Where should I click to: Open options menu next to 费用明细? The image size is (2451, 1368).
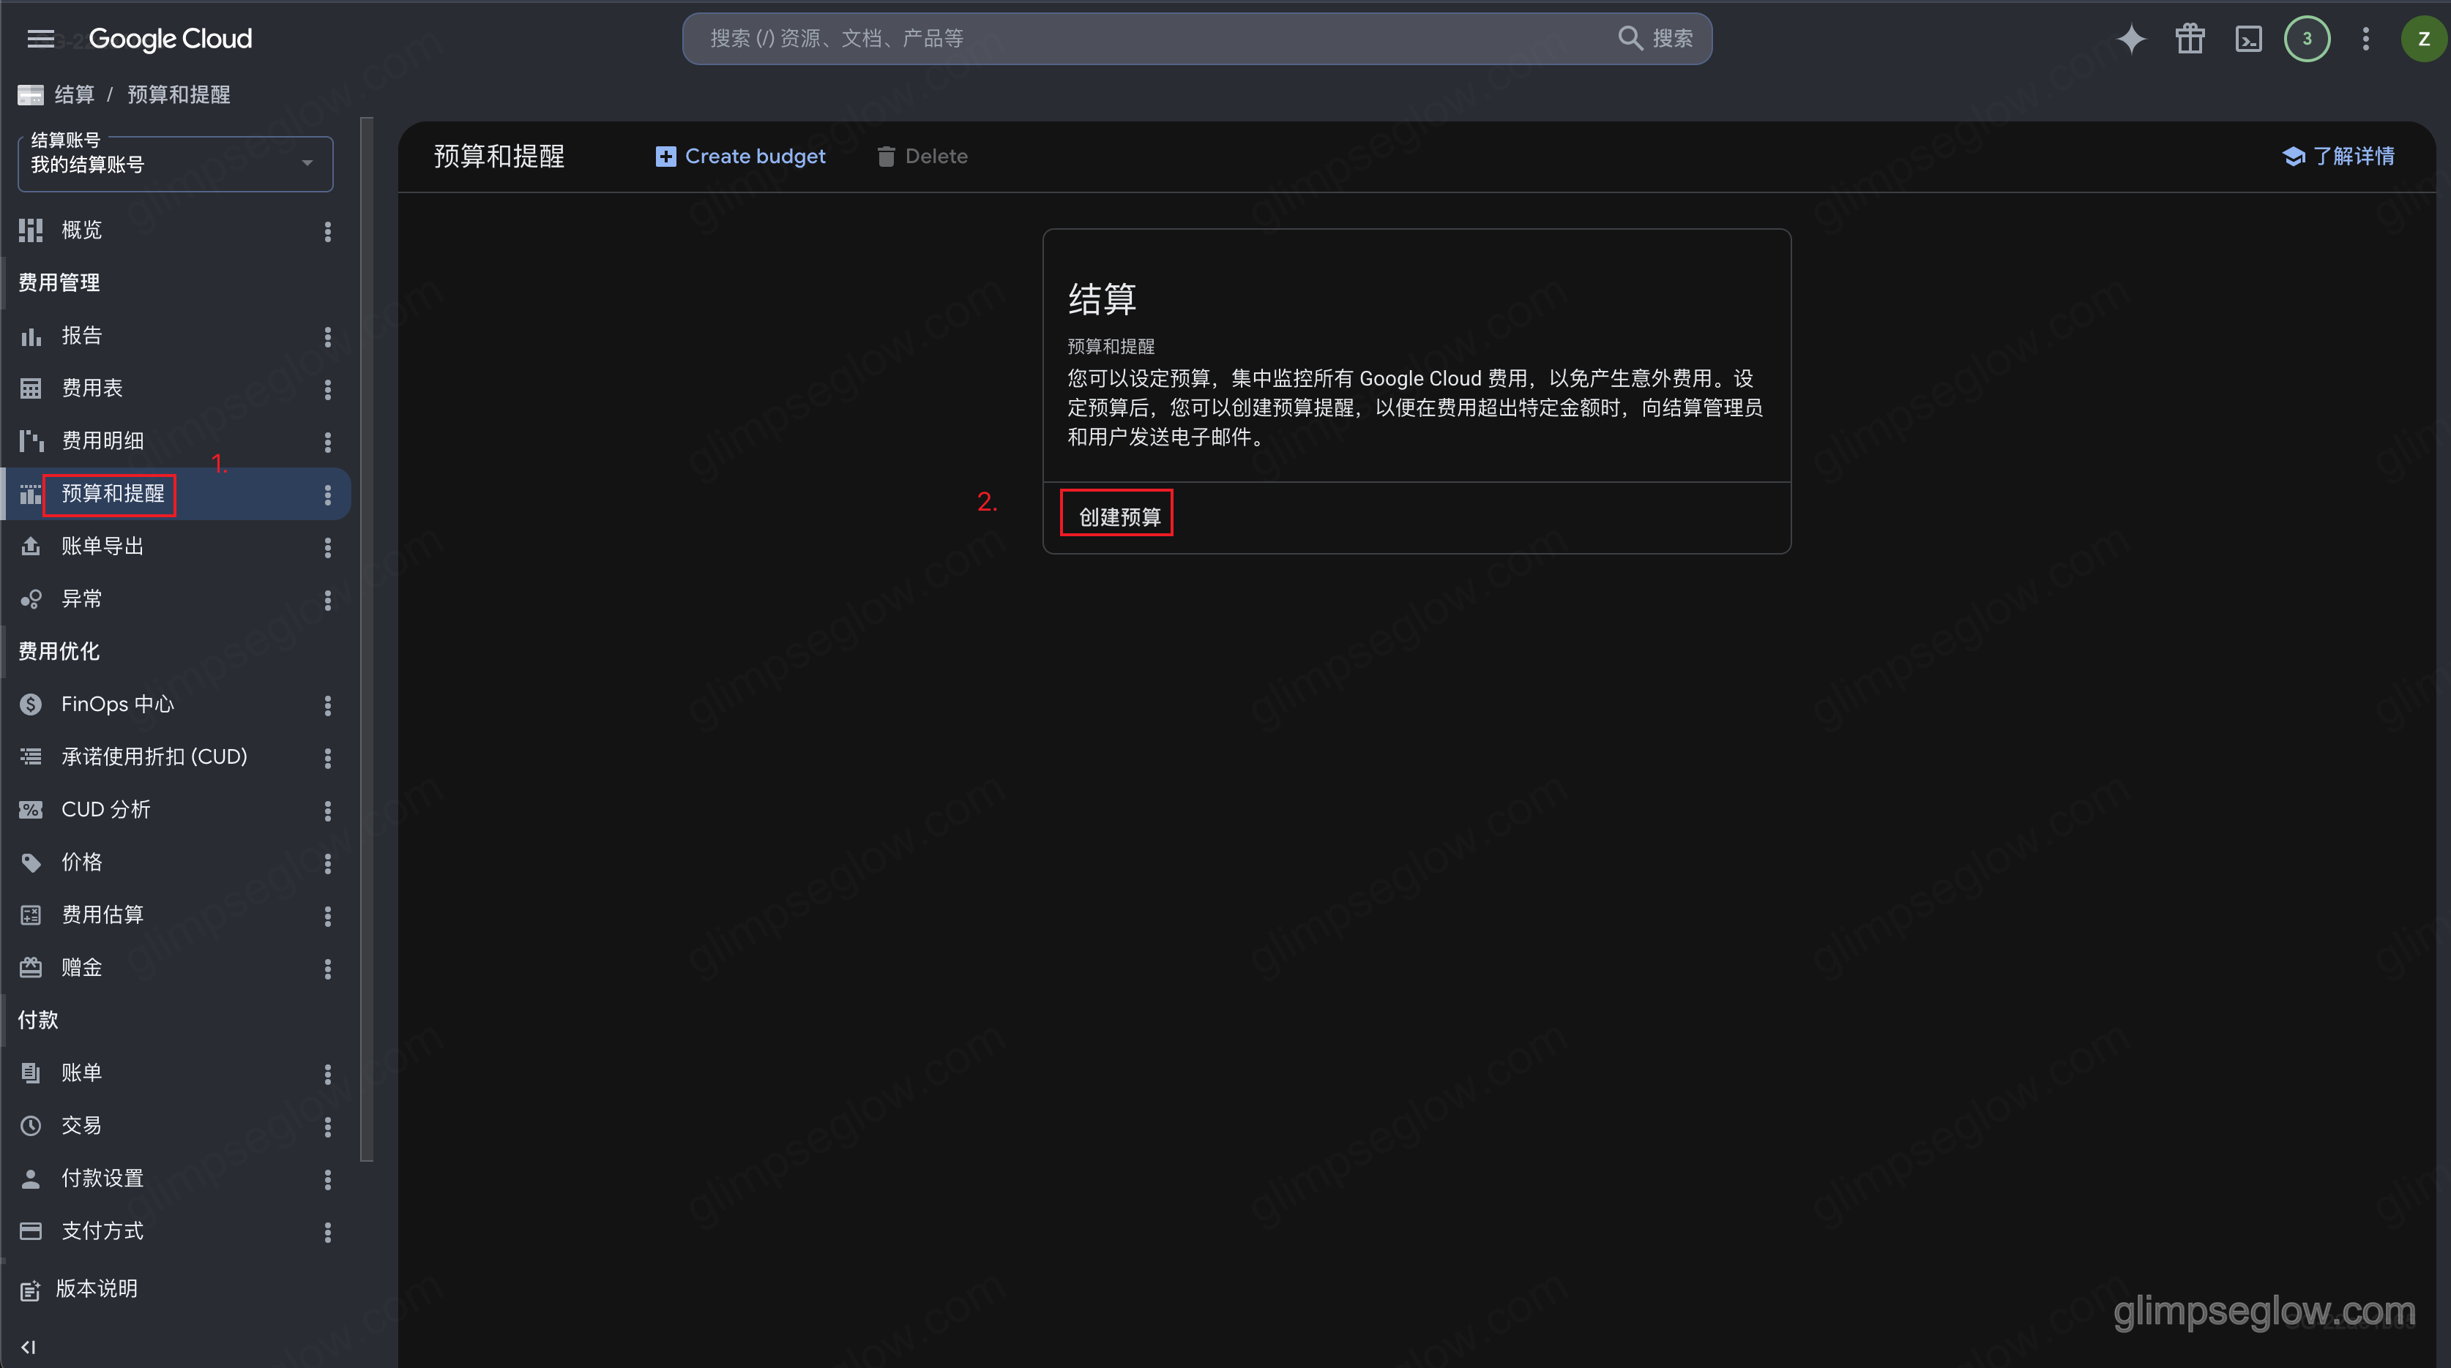pos(327,442)
